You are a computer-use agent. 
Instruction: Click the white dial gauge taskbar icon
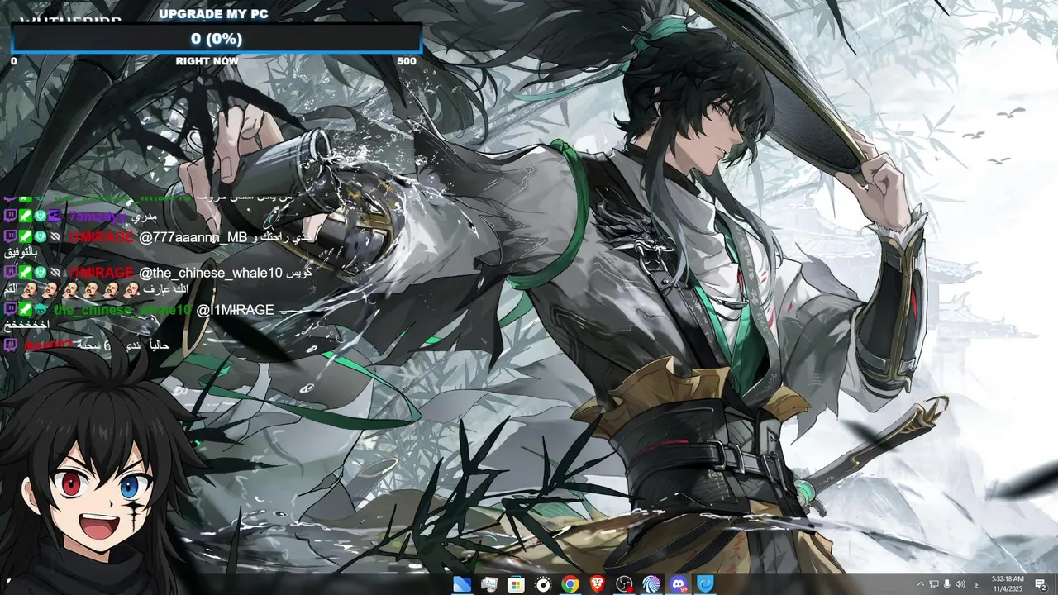543,584
